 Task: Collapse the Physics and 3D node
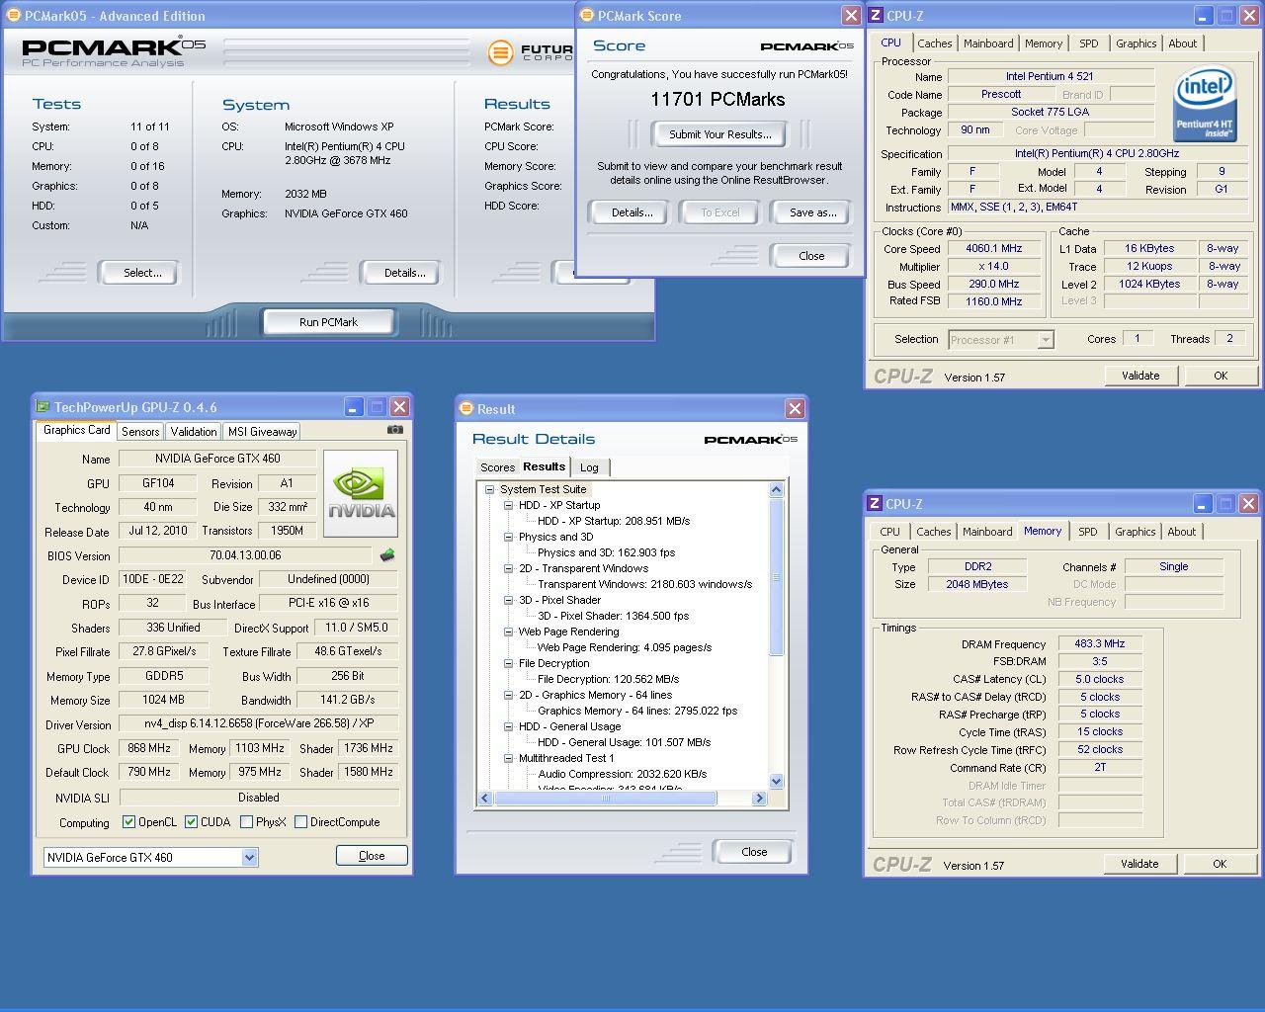point(508,537)
